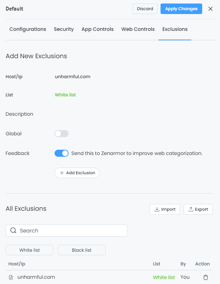The width and height of the screenshot is (220, 284).
Task: Open the Security tab
Action: (64, 29)
